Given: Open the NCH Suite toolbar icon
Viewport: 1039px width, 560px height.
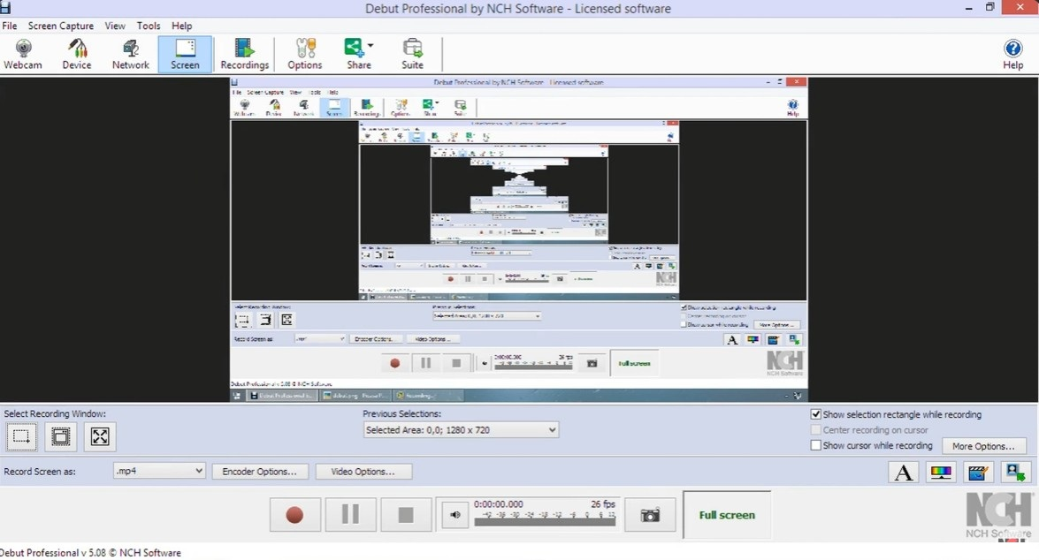Looking at the screenshot, I should (x=412, y=54).
